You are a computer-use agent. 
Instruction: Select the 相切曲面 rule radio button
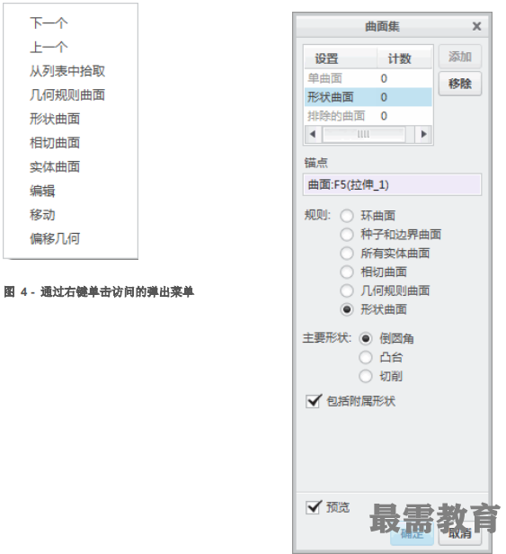[347, 272]
